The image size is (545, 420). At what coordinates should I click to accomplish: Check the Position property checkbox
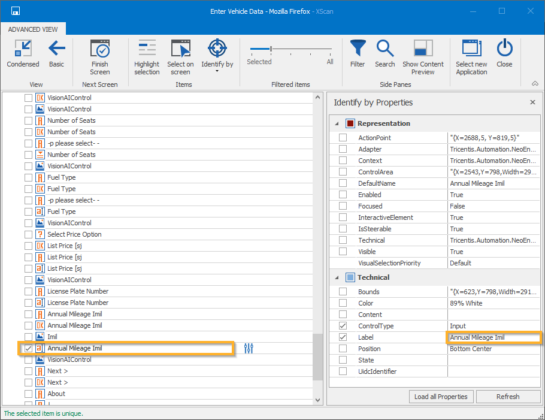pyautogui.click(x=343, y=349)
